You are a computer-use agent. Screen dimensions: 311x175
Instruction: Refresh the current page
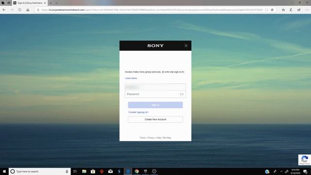[x=20, y=10]
